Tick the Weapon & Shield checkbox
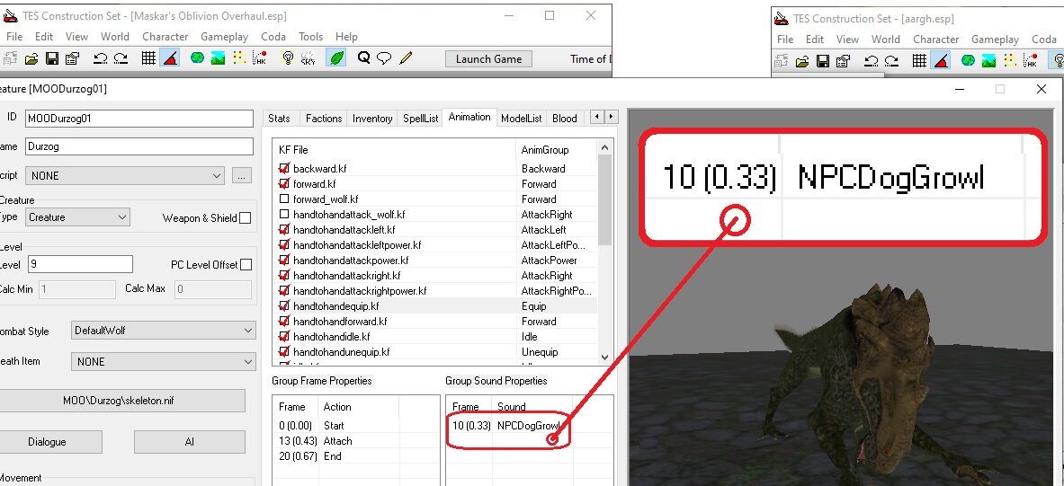This screenshot has width=1064, height=486. pyautogui.click(x=246, y=217)
